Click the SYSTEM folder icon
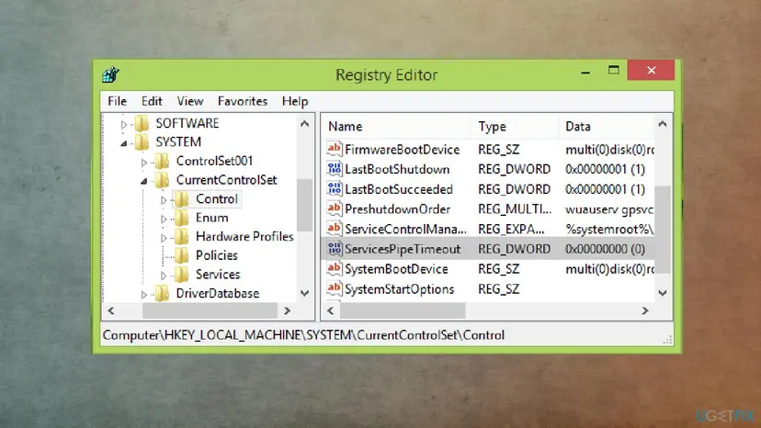Viewport: 761px width, 428px height. pos(142,142)
